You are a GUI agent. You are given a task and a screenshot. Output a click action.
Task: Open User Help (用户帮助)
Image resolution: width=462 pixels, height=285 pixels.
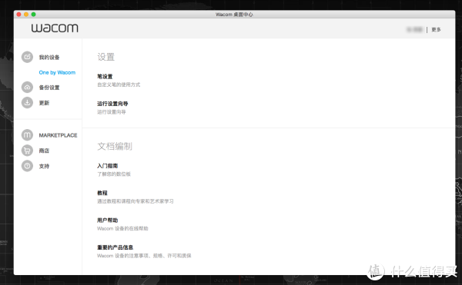coord(108,220)
